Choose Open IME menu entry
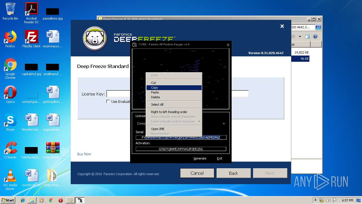The image size is (362, 204). (x=174, y=129)
